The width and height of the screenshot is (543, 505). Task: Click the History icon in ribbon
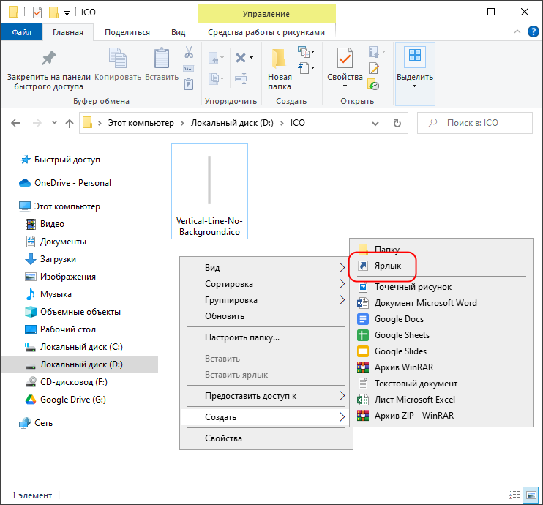[x=373, y=84]
